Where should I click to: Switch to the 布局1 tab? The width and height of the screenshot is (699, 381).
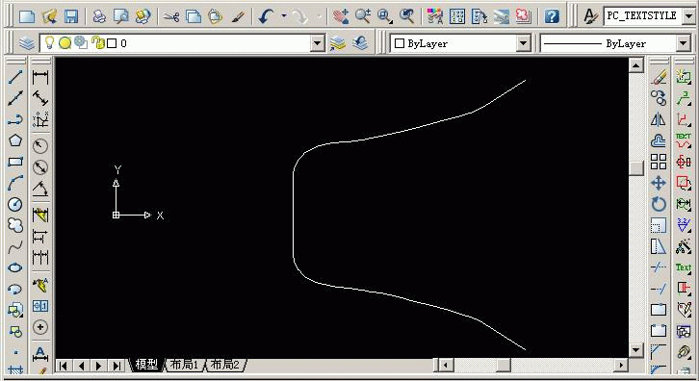(184, 365)
